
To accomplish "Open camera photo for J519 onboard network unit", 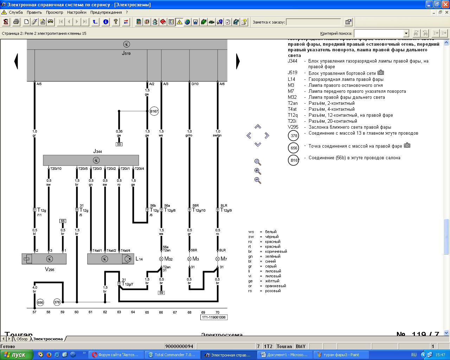I will [x=381, y=73].
